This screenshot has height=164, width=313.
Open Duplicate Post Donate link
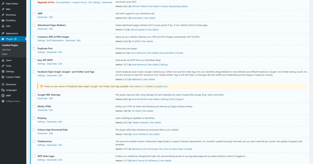(180, 53)
